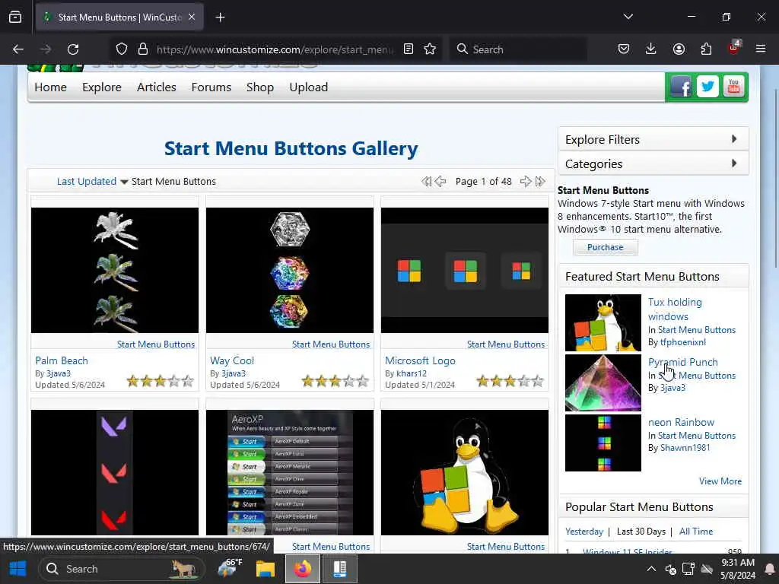
Task: Bookmark this page with star
Action: pyautogui.click(x=430, y=49)
